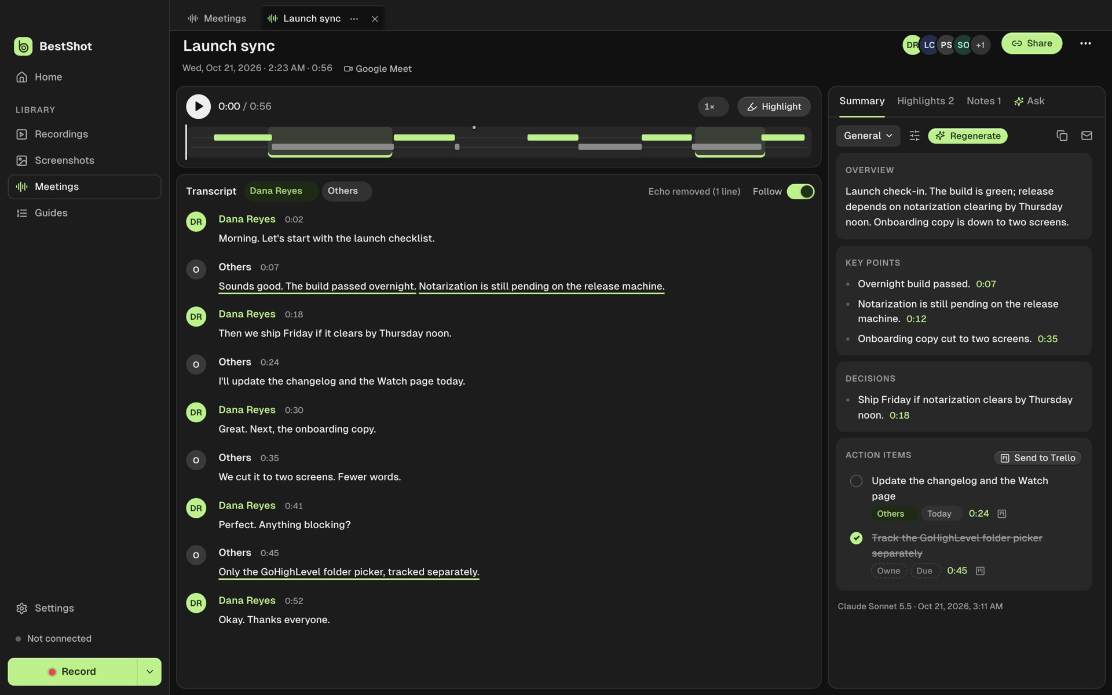
Task: Click the playback position line on the waveform
Action: (x=186, y=142)
